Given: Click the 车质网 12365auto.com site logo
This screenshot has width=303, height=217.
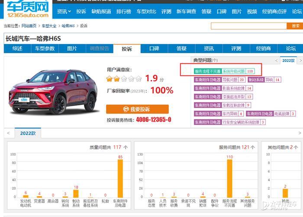Looking at the screenshot, I should click(x=28, y=9).
